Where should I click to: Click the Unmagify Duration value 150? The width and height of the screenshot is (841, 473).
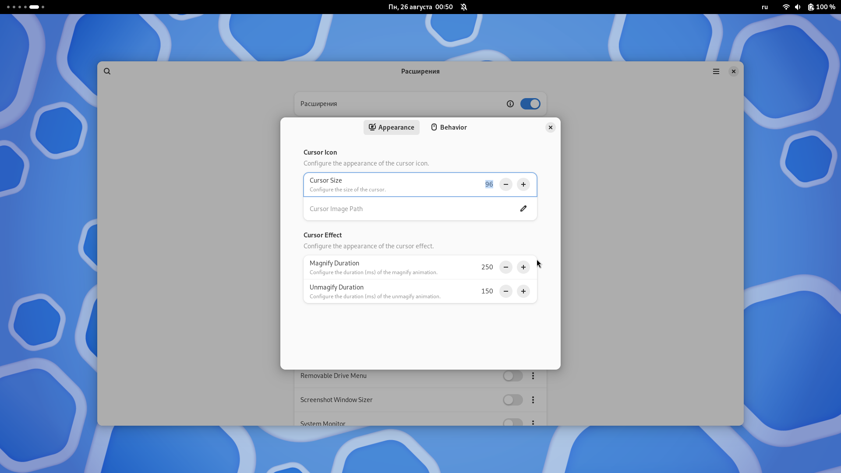click(487, 291)
